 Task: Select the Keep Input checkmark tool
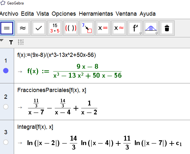point(39,28)
